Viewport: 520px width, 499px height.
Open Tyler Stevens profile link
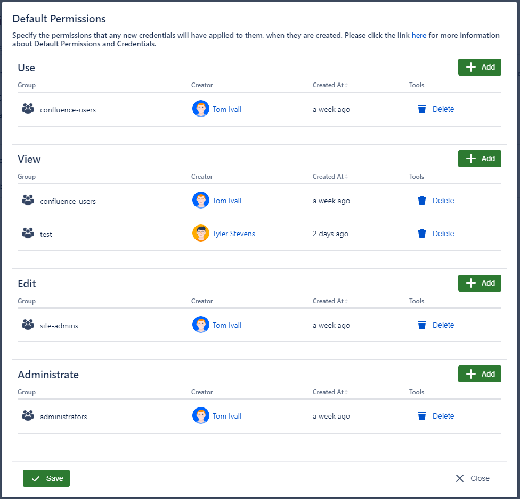coord(233,234)
